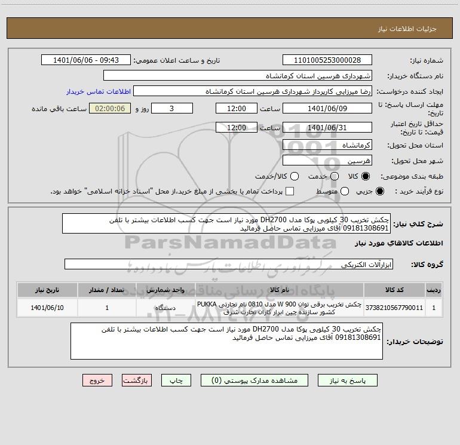Toggle the اسناد خزانه اسلامی payment checkbox
Viewport: 460px width, 445px height.
click(x=290, y=191)
